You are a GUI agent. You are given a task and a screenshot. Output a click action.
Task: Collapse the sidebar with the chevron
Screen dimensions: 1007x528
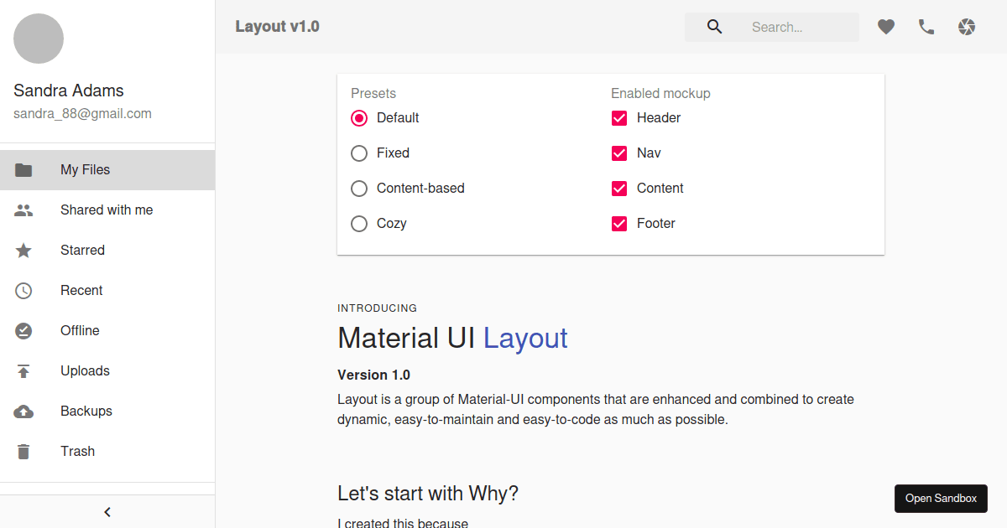point(107,511)
